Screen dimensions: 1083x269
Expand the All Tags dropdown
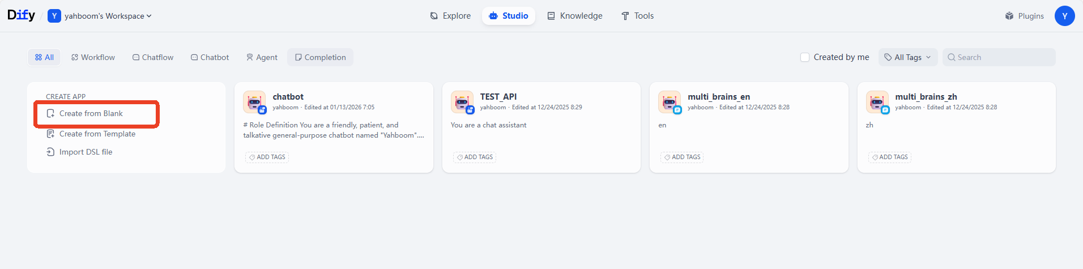tap(908, 57)
